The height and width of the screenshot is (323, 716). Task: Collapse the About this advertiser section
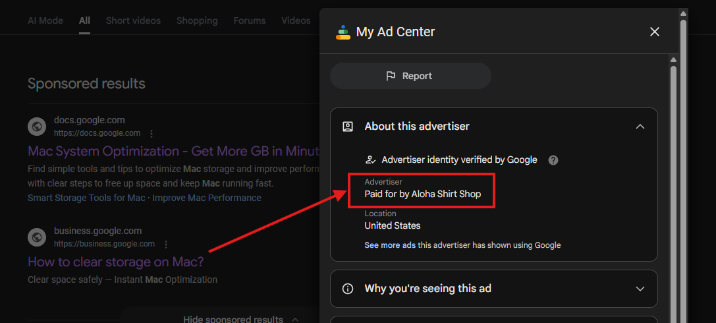click(640, 127)
